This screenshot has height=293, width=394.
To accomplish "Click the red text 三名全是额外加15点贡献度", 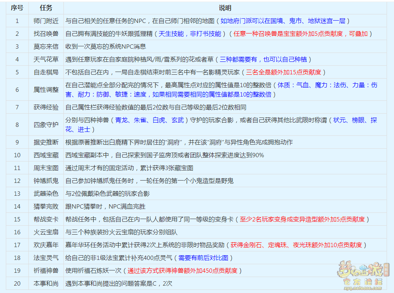I will [283, 72].
